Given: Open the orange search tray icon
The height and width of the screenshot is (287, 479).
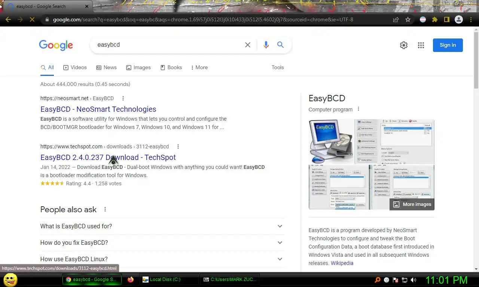Looking at the screenshot, I should pyautogui.click(x=378, y=280).
